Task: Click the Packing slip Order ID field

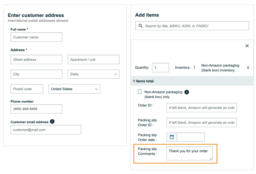Action: pos(201,122)
